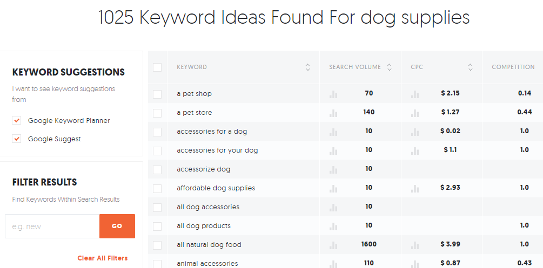Sort table by Keyword column arrows
Screen dimensions: 543x268
(307, 67)
